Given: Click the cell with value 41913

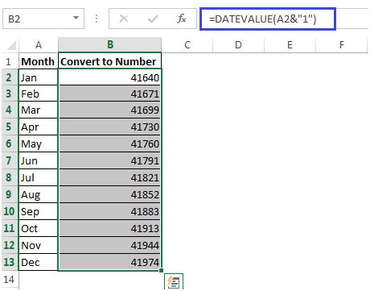Looking at the screenshot, I should click(x=109, y=228).
